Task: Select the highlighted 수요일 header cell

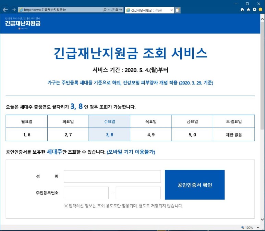Action: (109, 121)
